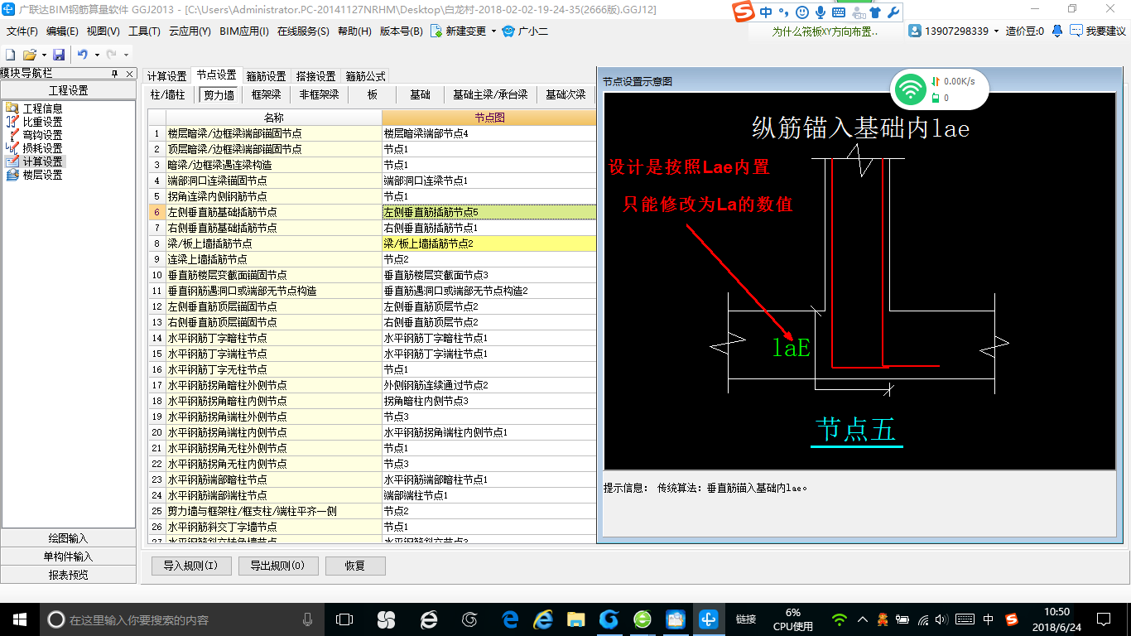Select 楼层设置 in navigation tree
Screen dimensions: 1131x636
[x=41, y=175]
